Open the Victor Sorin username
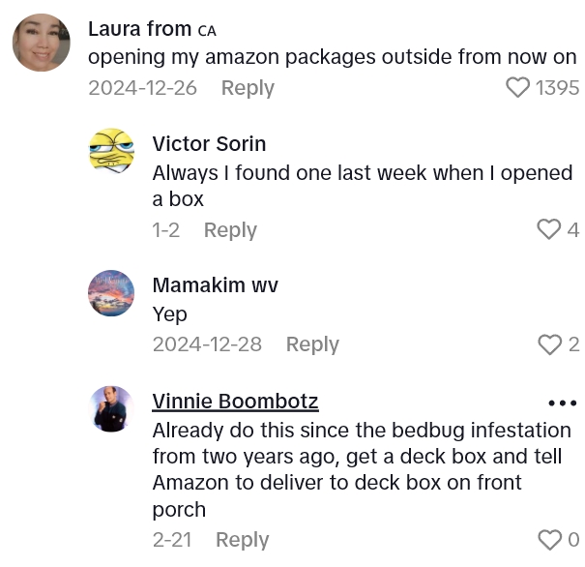Image resolution: width=585 pixels, height=567 pixels. click(x=209, y=144)
